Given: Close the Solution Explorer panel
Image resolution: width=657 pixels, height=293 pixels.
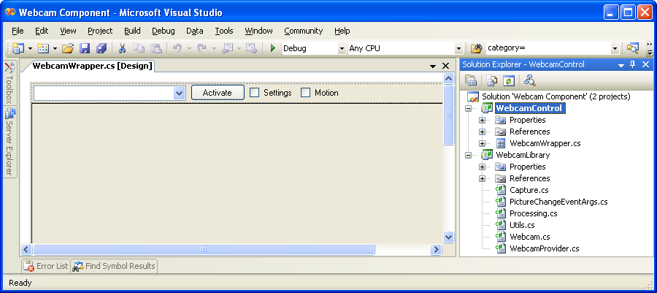Looking at the screenshot, I should click(645, 64).
